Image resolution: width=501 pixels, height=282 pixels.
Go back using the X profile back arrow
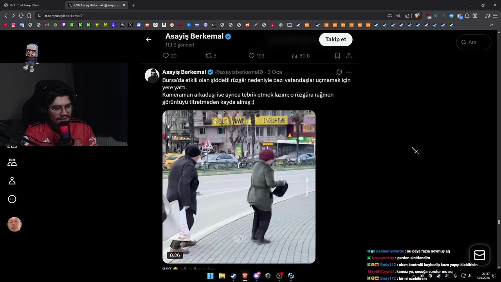tap(148, 39)
